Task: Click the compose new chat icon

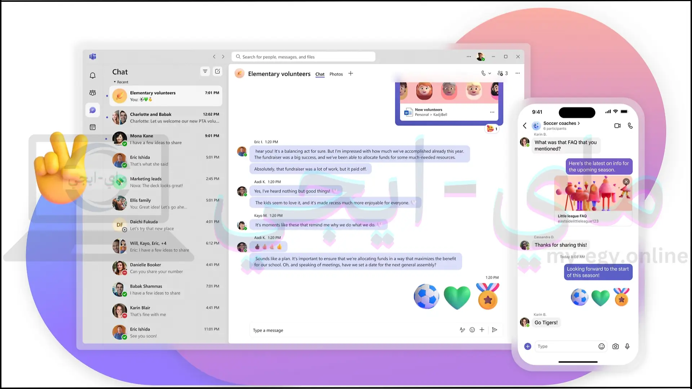Action: (217, 71)
